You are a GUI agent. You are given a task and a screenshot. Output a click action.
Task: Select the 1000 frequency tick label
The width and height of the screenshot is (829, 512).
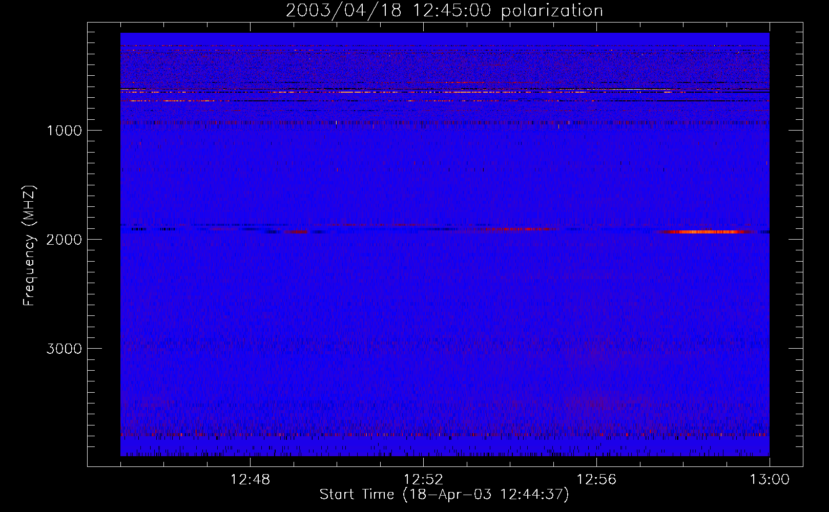tap(64, 131)
